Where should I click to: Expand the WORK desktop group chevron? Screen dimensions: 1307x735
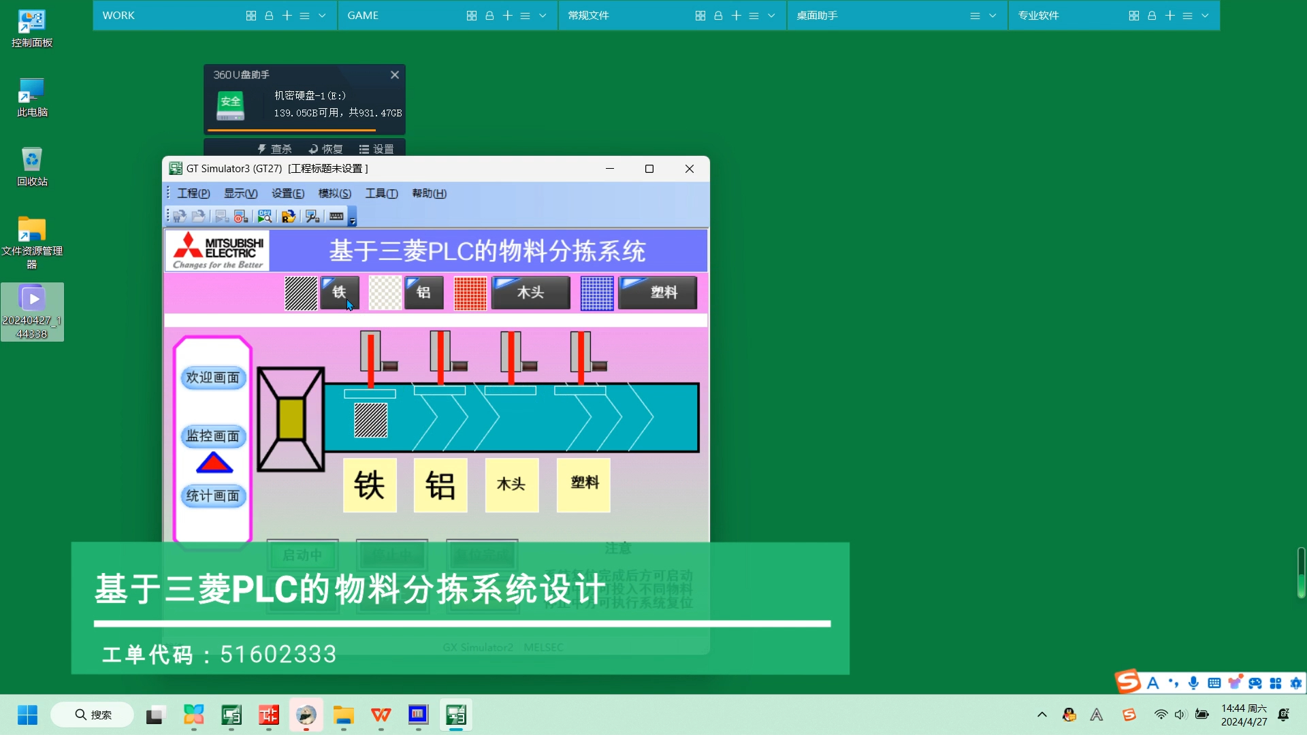pyautogui.click(x=322, y=16)
